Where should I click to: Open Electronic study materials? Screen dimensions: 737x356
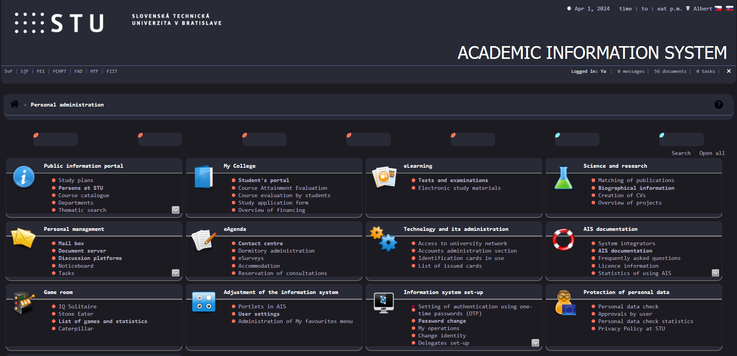pos(459,188)
